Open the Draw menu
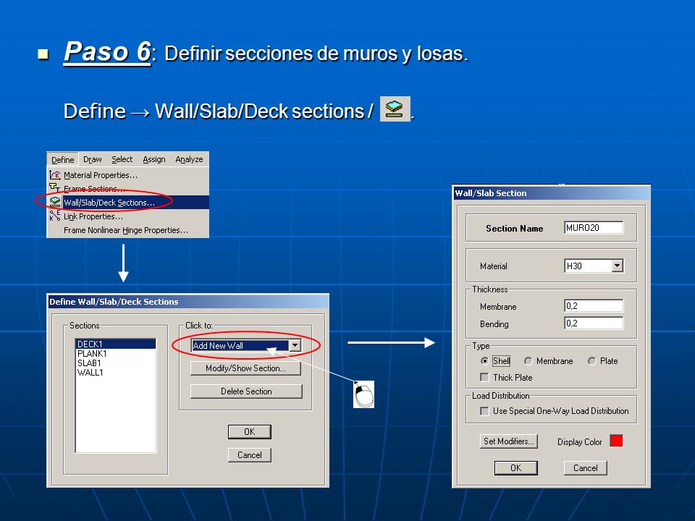The image size is (695, 521). [x=92, y=159]
